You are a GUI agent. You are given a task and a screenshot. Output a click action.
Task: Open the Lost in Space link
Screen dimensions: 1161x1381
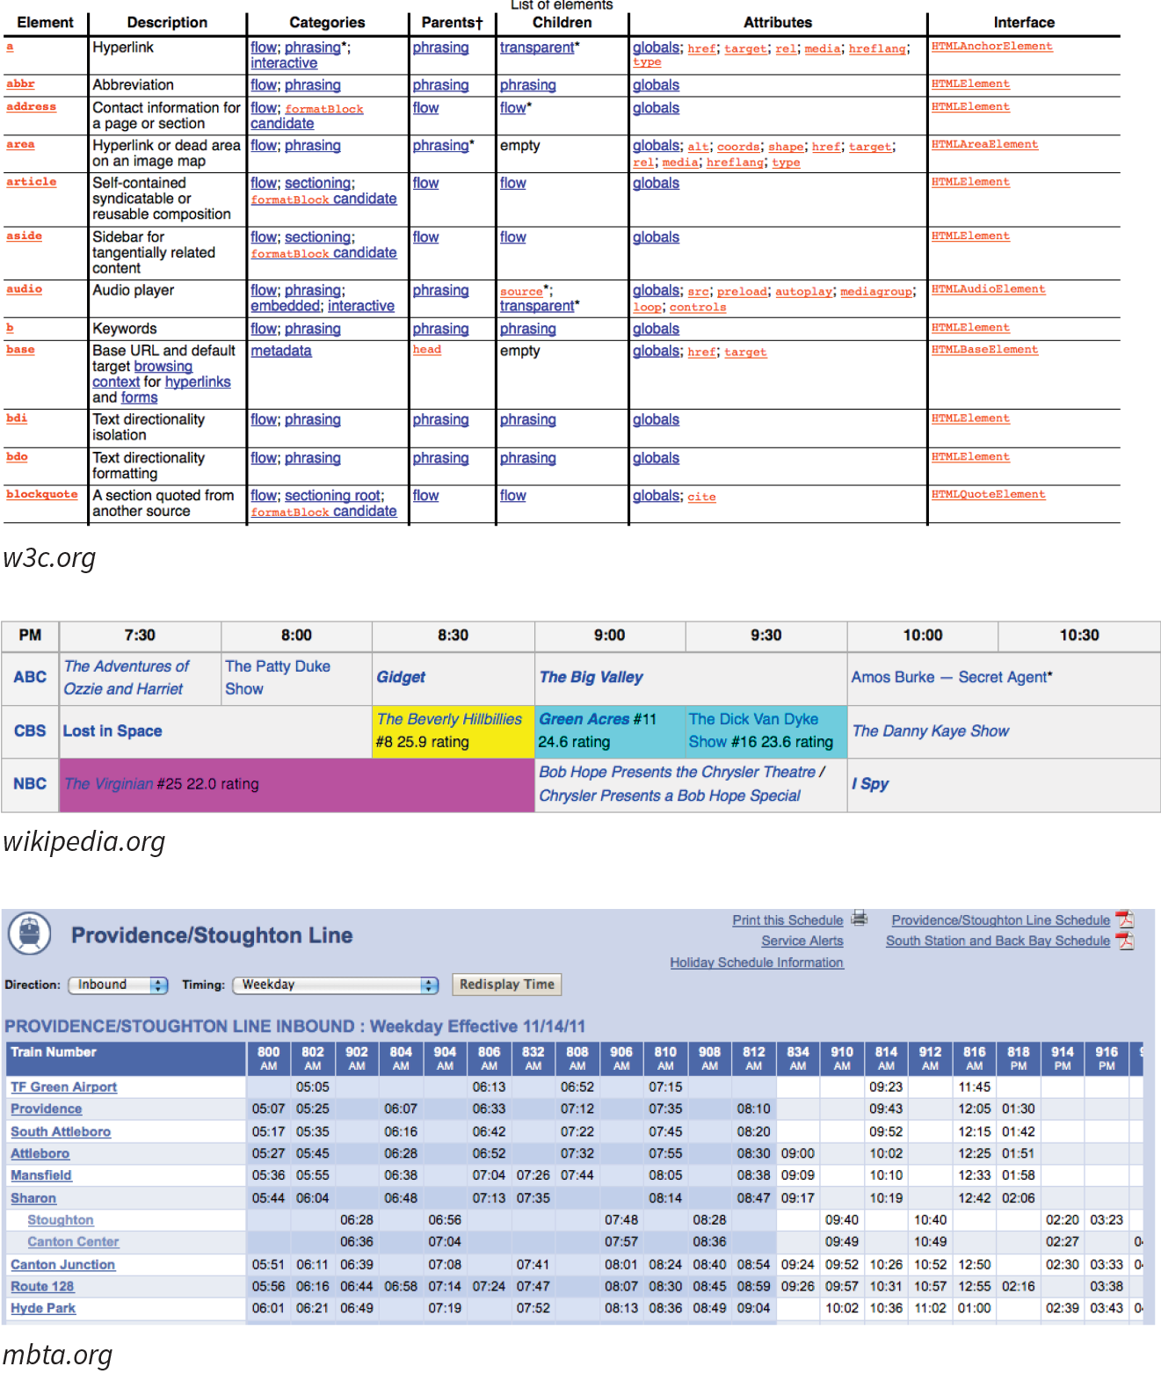[112, 731]
